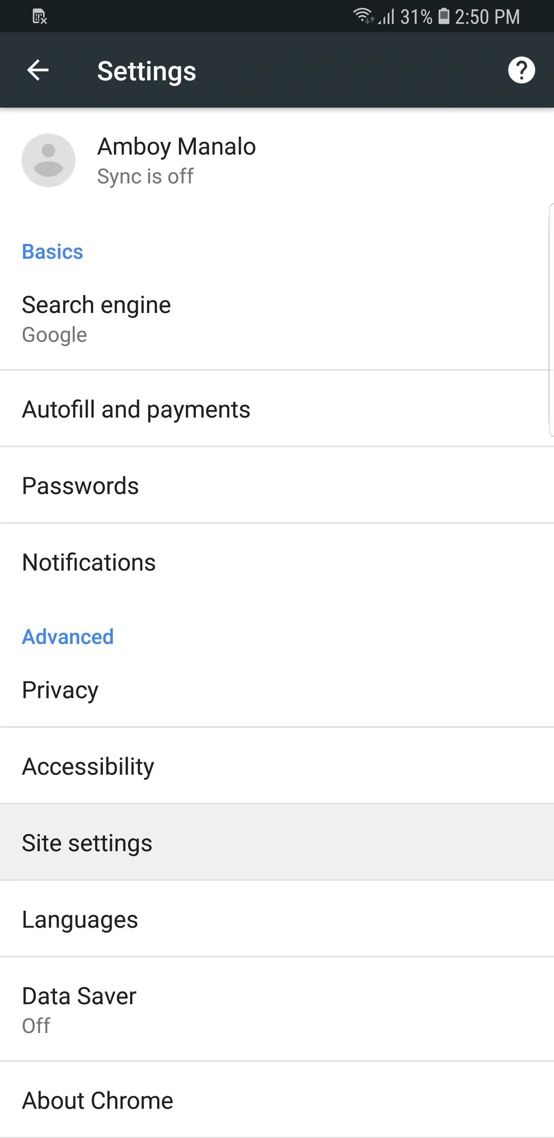The image size is (554, 1138).
Task: Open About Chrome
Action: [277, 1100]
